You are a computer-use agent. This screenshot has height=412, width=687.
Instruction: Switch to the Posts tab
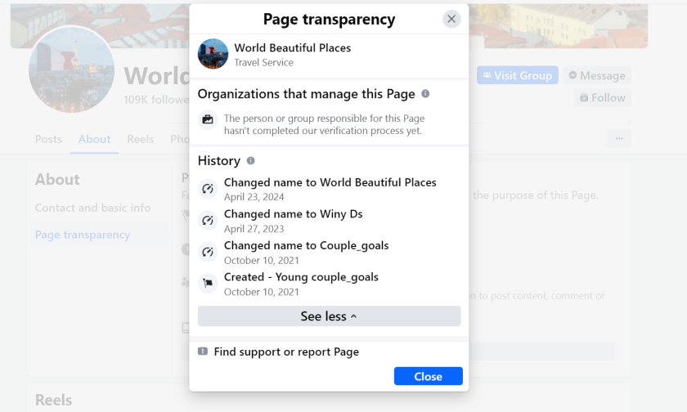[48, 139]
